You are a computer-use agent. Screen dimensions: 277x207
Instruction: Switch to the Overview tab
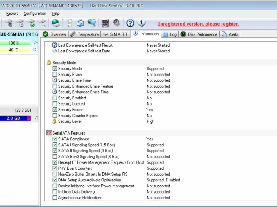coord(54,34)
